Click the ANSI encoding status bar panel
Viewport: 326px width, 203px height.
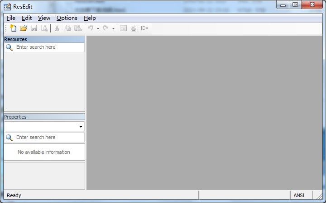pyautogui.click(x=299, y=195)
